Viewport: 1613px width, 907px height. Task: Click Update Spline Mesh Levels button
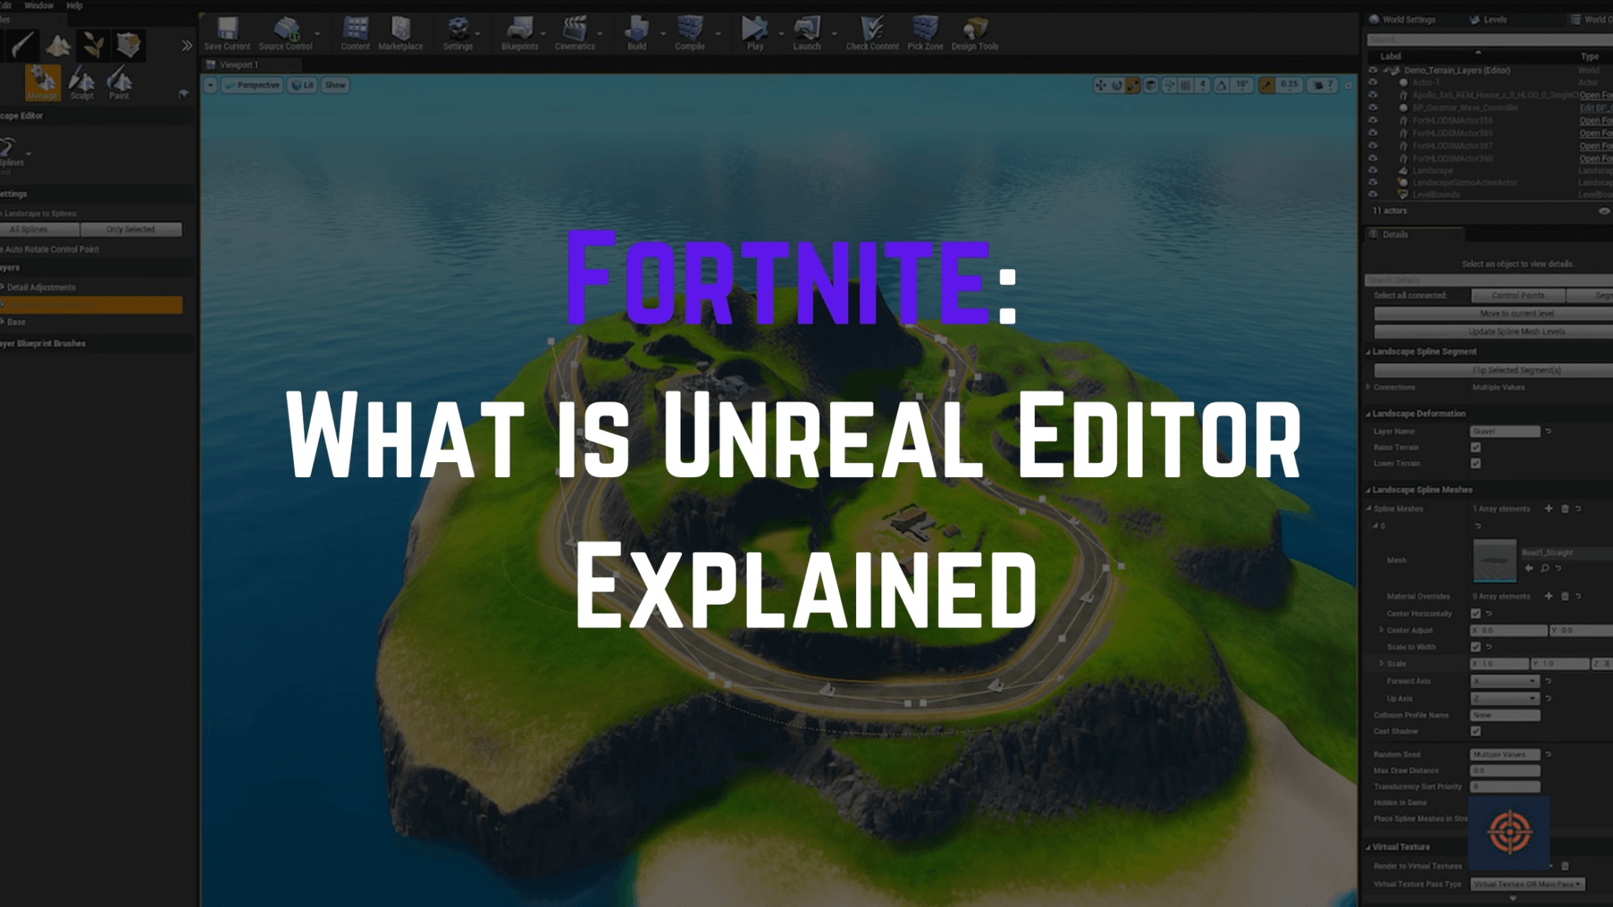click(x=1493, y=331)
